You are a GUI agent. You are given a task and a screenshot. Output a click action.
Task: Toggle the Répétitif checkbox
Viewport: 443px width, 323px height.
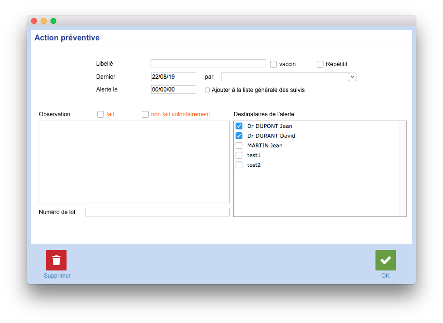[x=320, y=64]
